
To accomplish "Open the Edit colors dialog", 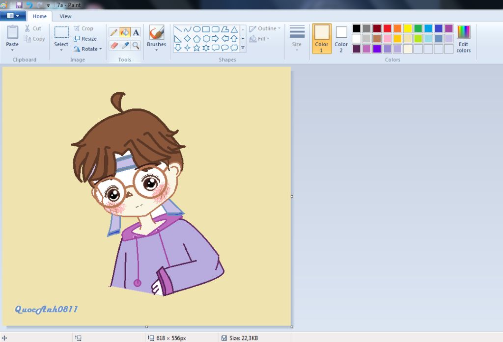I will 464,39.
